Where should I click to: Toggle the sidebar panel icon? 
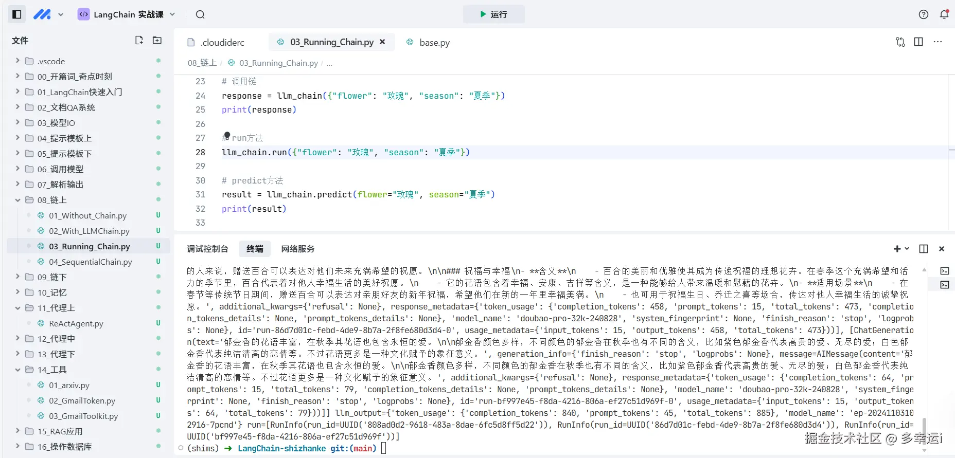16,14
